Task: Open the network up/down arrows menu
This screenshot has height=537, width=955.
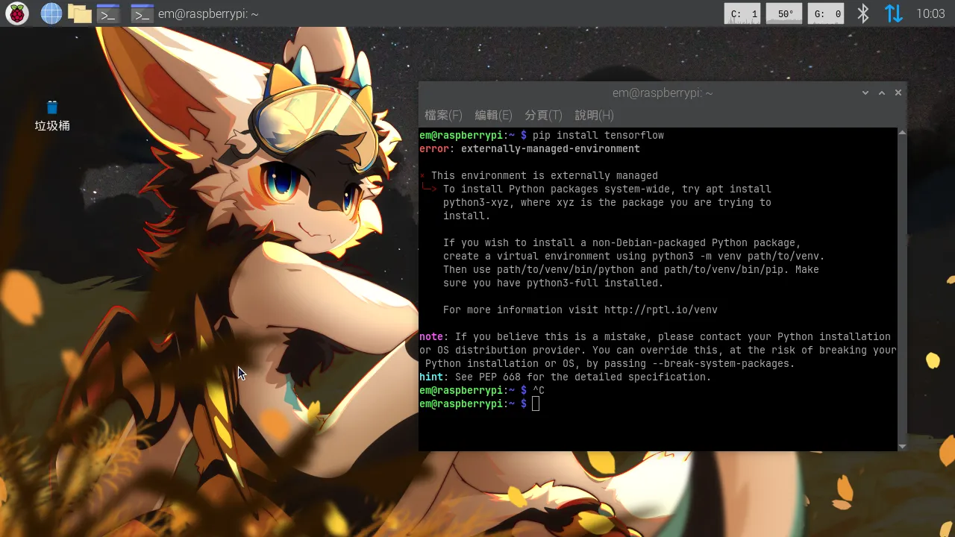Action: point(893,13)
